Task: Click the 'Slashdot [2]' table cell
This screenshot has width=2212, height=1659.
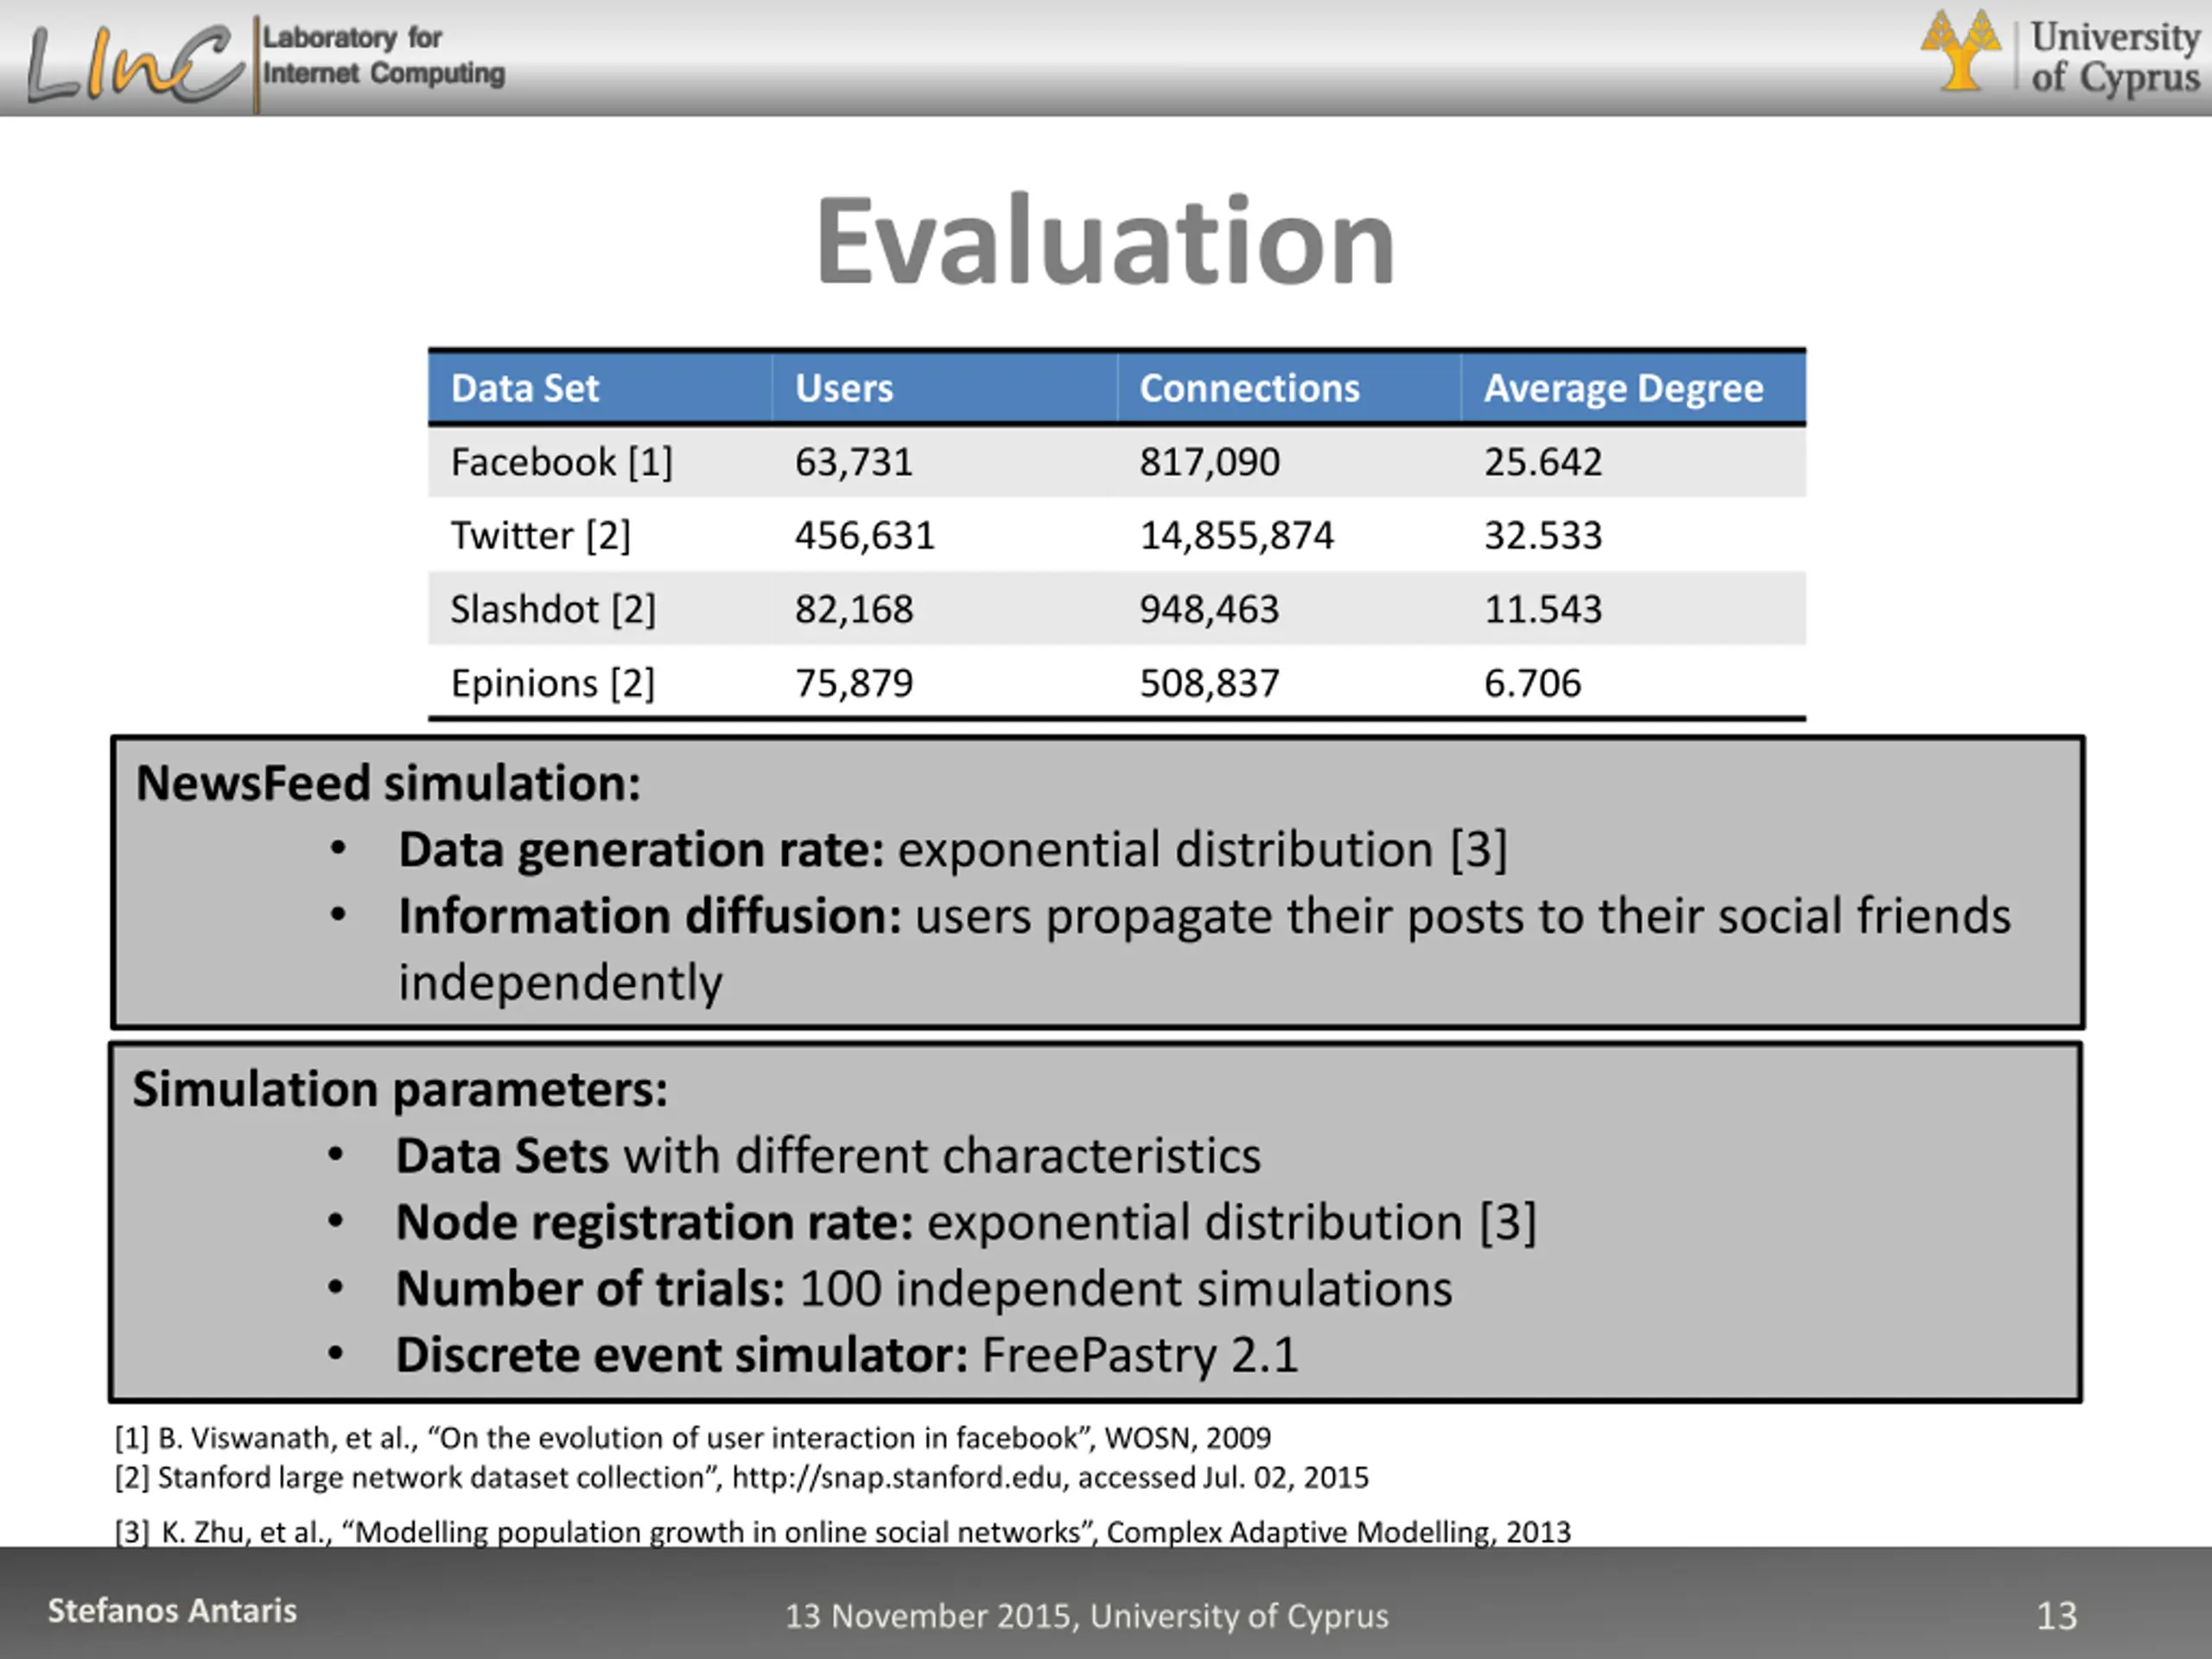Action: pos(553,610)
